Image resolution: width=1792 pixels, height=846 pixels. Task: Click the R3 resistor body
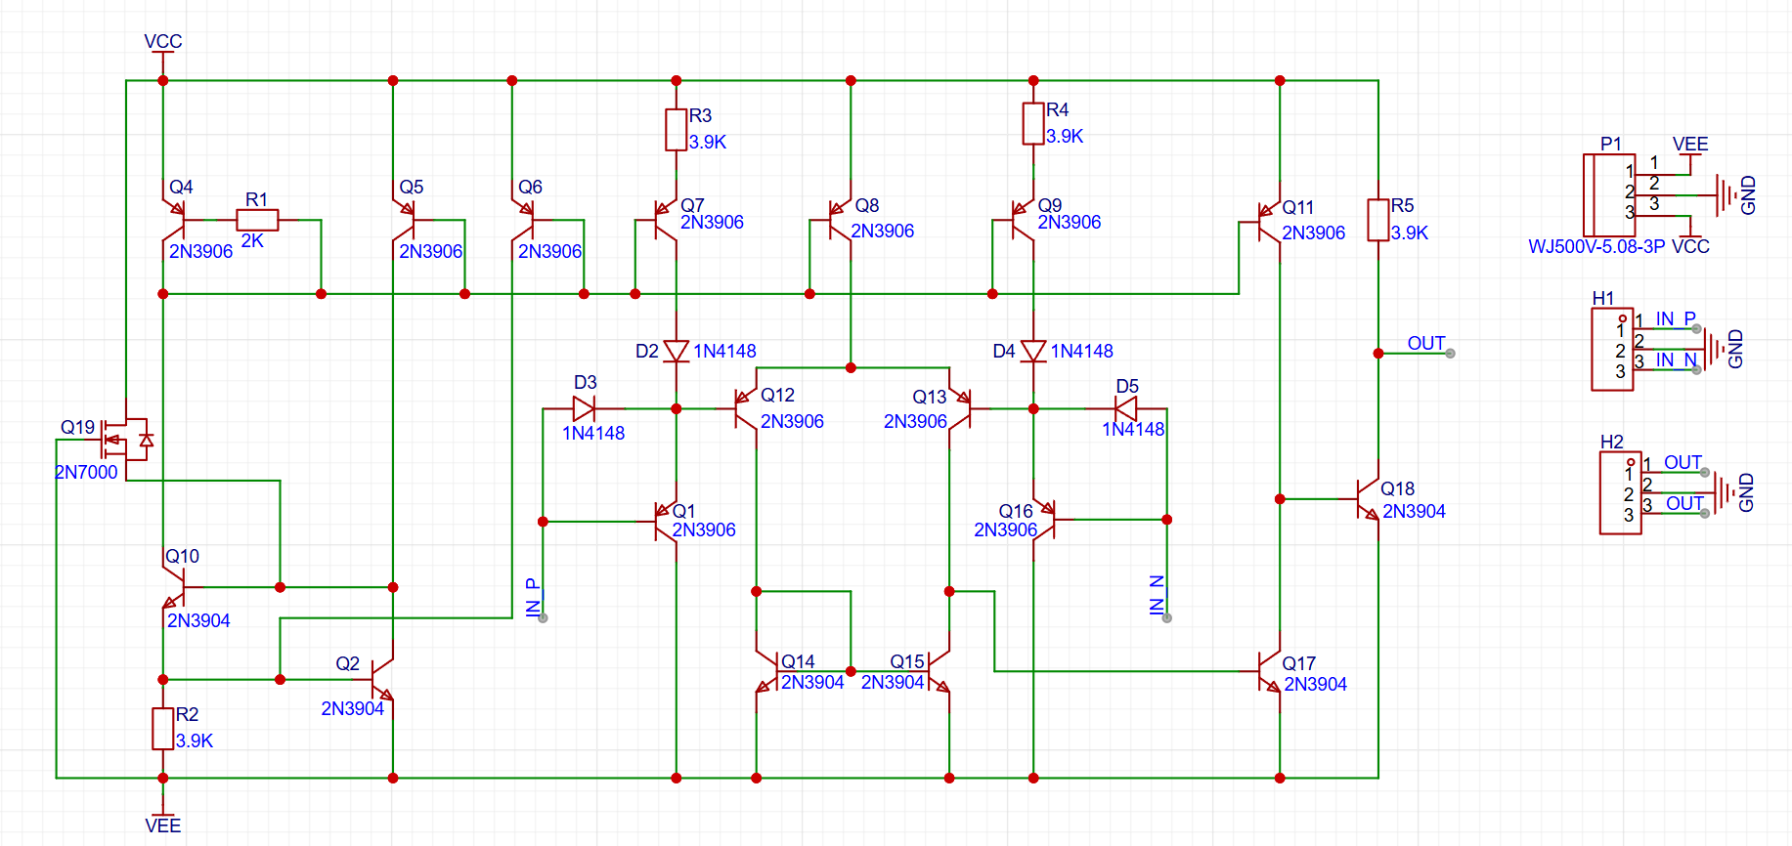point(676,129)
